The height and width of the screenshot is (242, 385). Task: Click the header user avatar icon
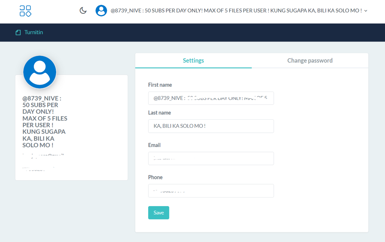pos(101,11)
